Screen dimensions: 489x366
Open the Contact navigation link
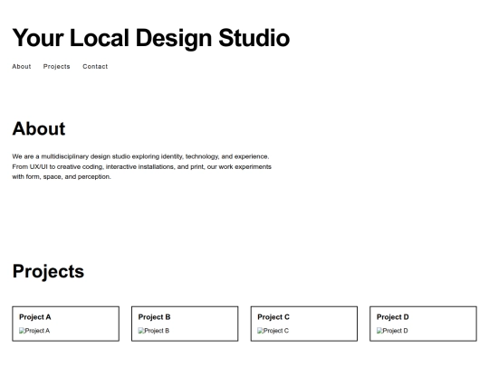pyautogui.click(x=95, y=66)
